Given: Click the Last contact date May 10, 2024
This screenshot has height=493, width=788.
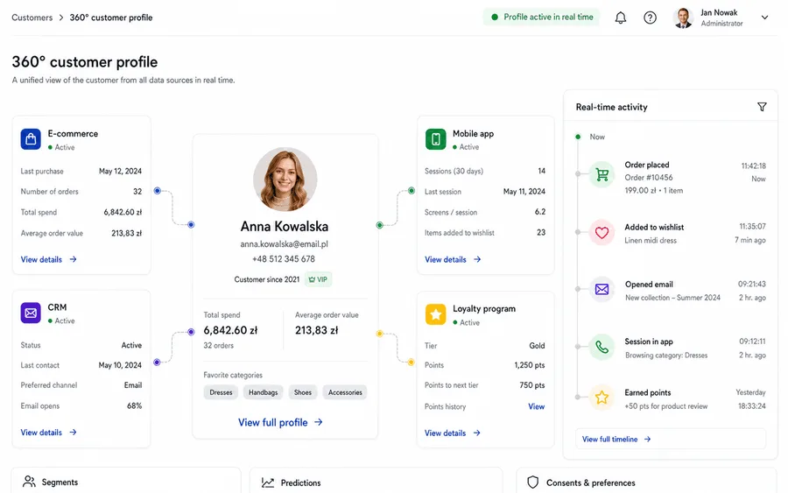Looking at the screenshot, I should pyautogui.click(x=120, y=365).
